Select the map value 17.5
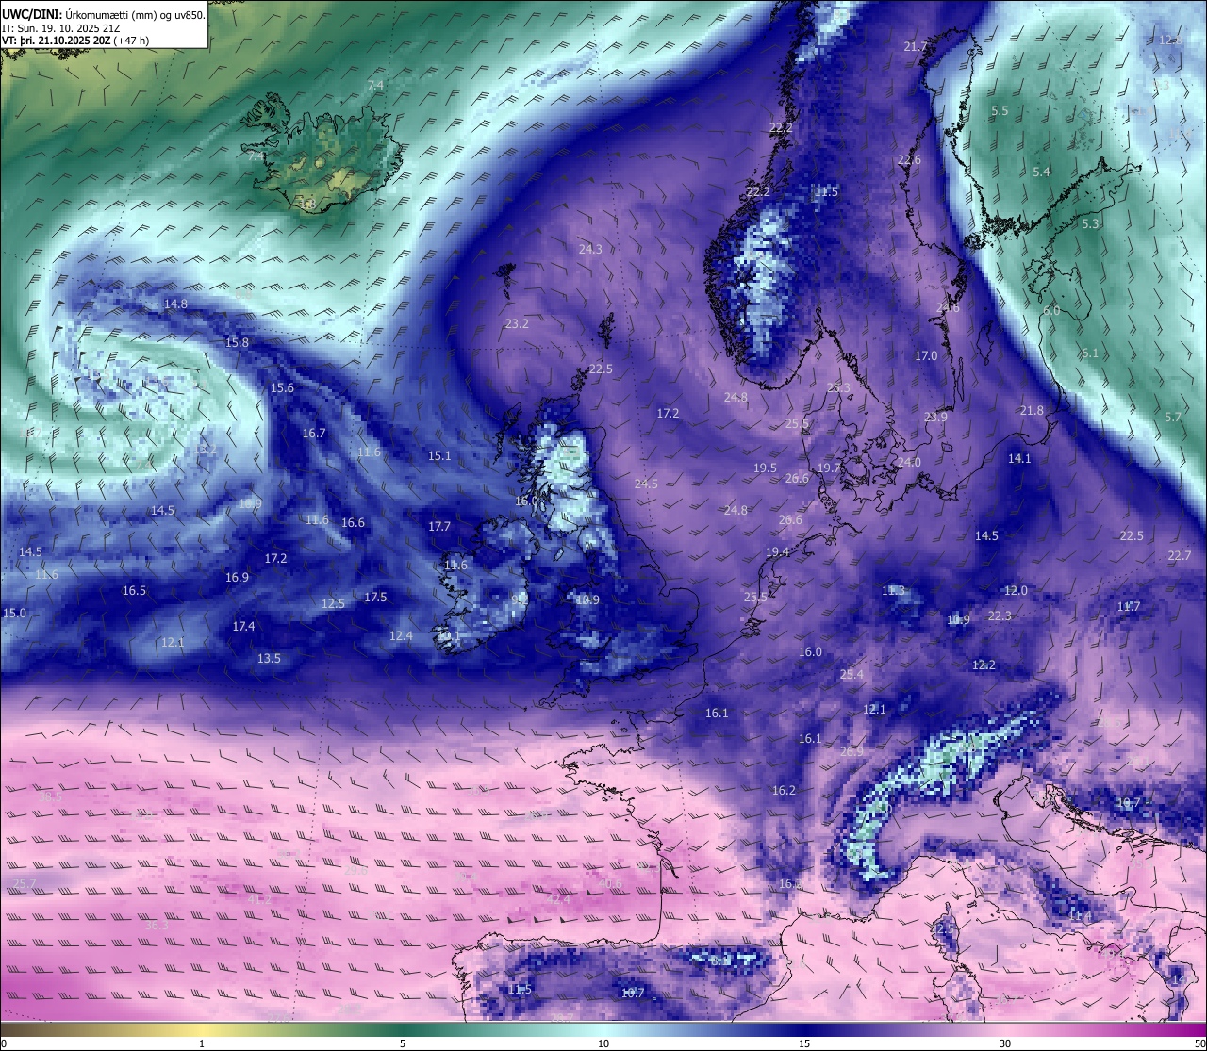 (x=375, y=598)
